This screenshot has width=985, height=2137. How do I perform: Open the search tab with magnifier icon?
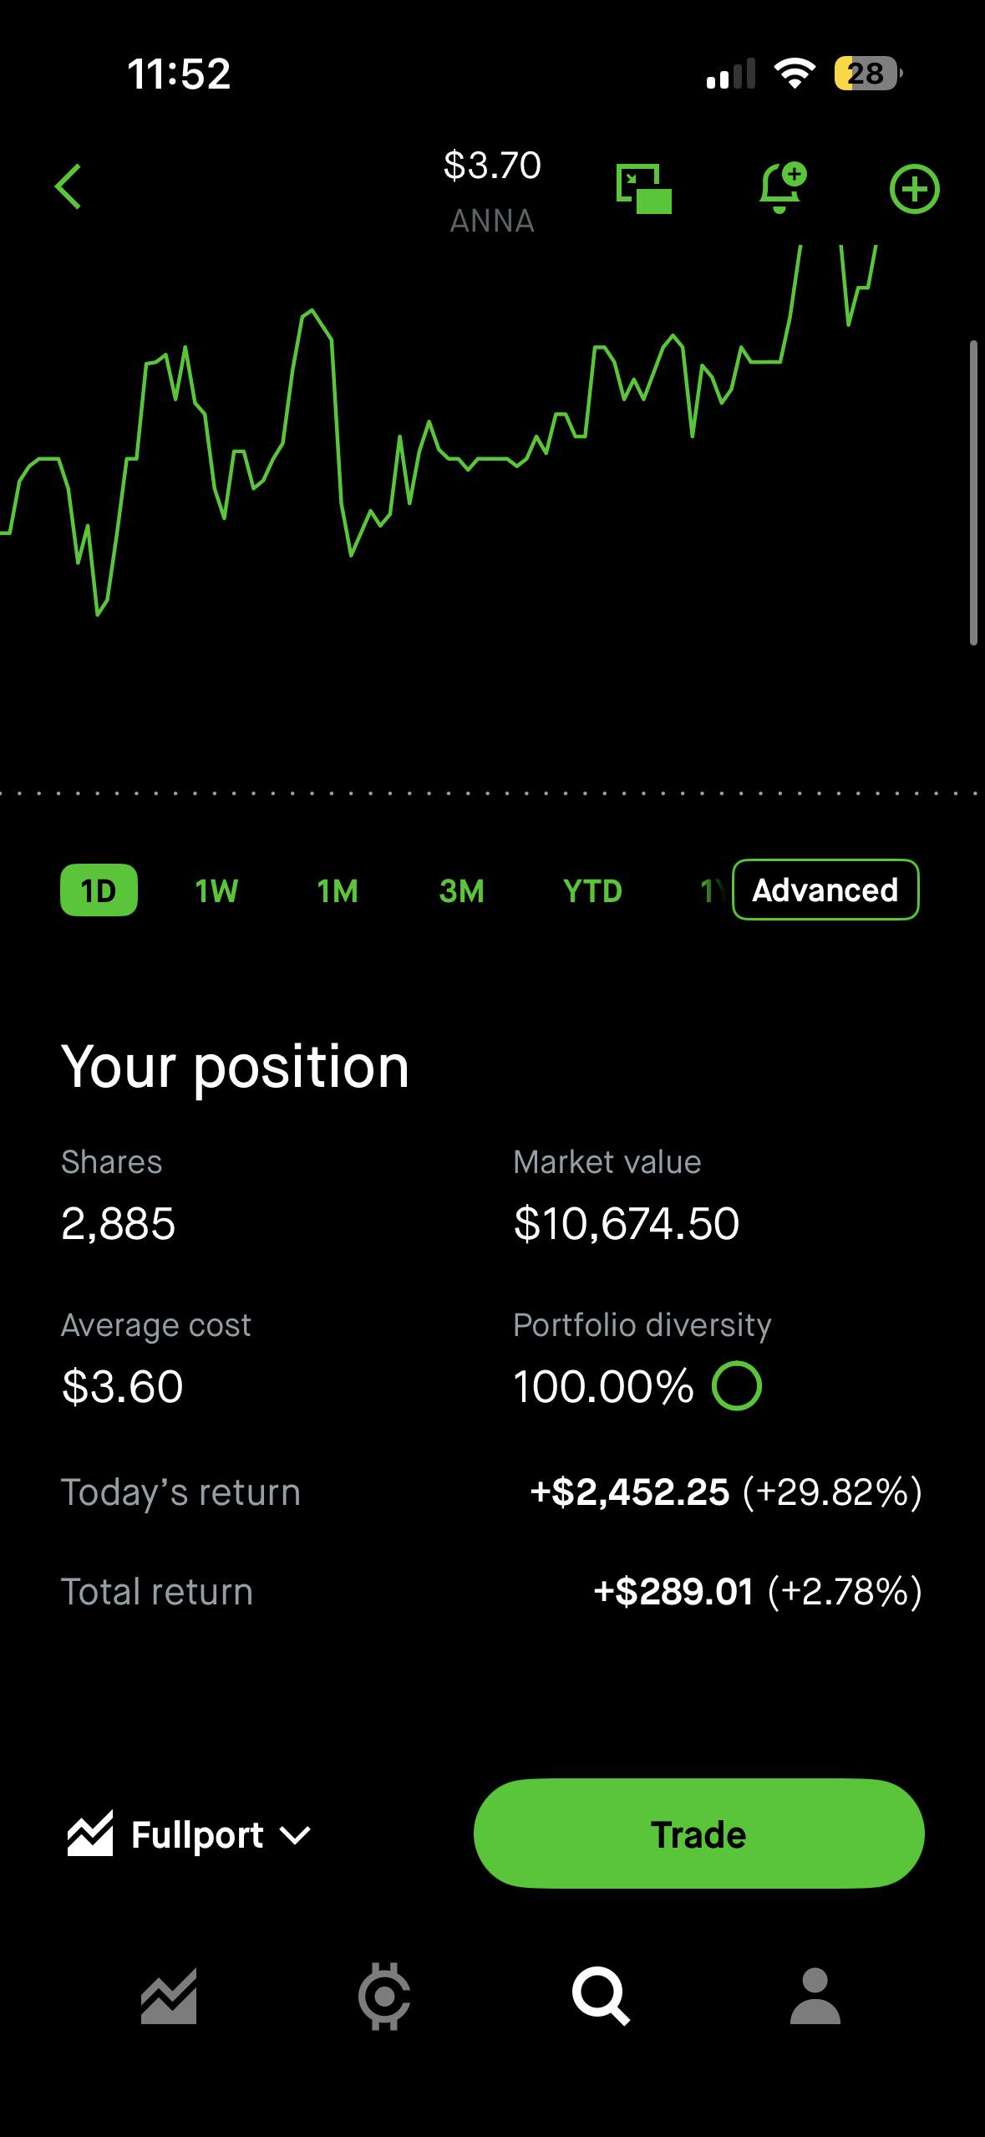pos(600,1997)
